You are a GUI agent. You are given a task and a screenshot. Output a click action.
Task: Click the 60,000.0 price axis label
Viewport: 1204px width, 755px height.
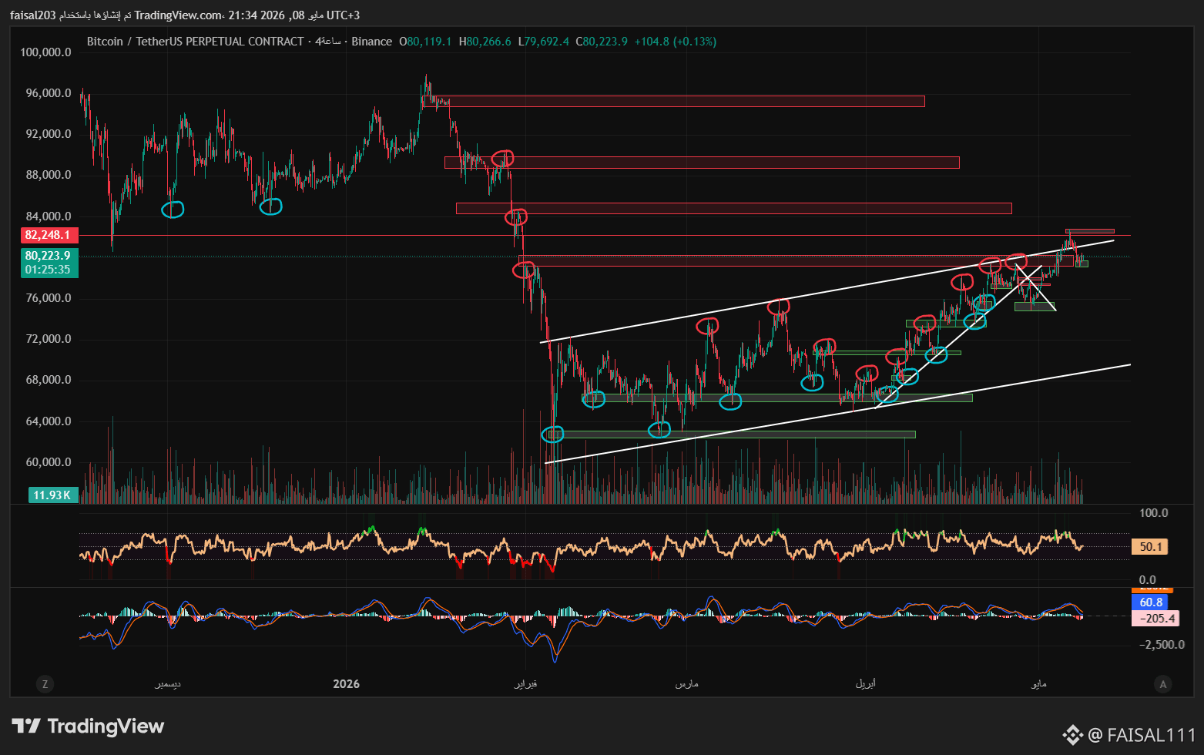[48, 462]
